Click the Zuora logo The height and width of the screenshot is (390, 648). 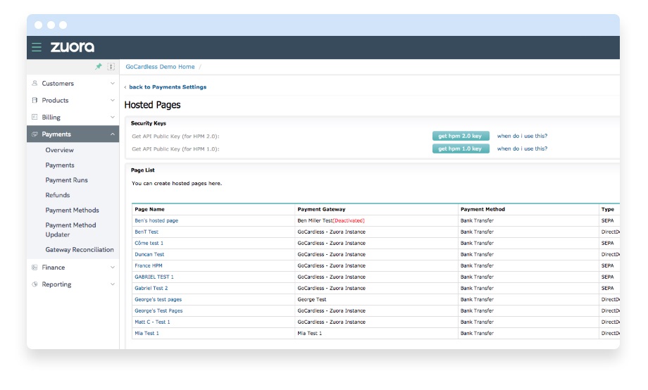(72, 47)
